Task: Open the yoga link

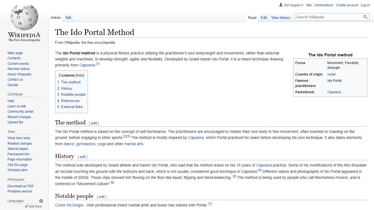Action: (x=102, y=144)
